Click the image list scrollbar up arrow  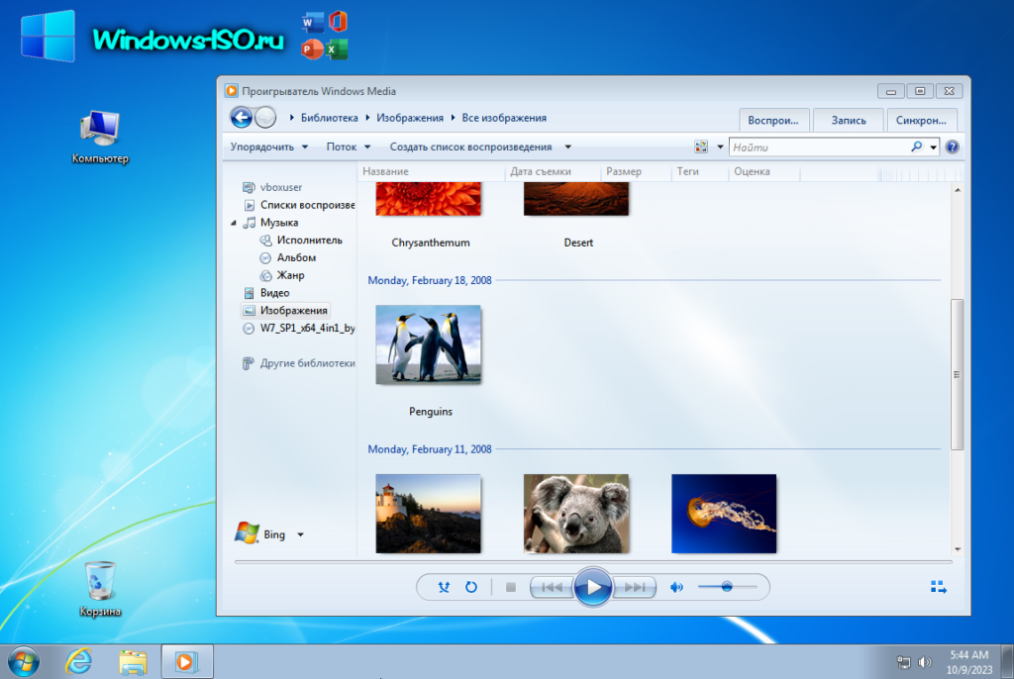point(958,189)
